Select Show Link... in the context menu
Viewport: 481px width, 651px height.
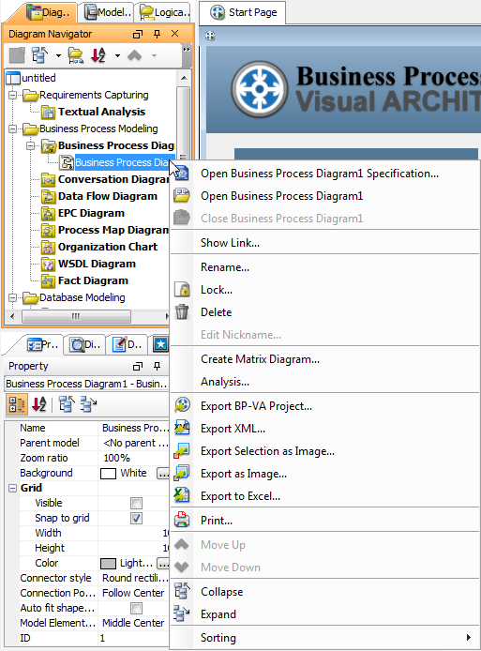click(x=230, y=243)
